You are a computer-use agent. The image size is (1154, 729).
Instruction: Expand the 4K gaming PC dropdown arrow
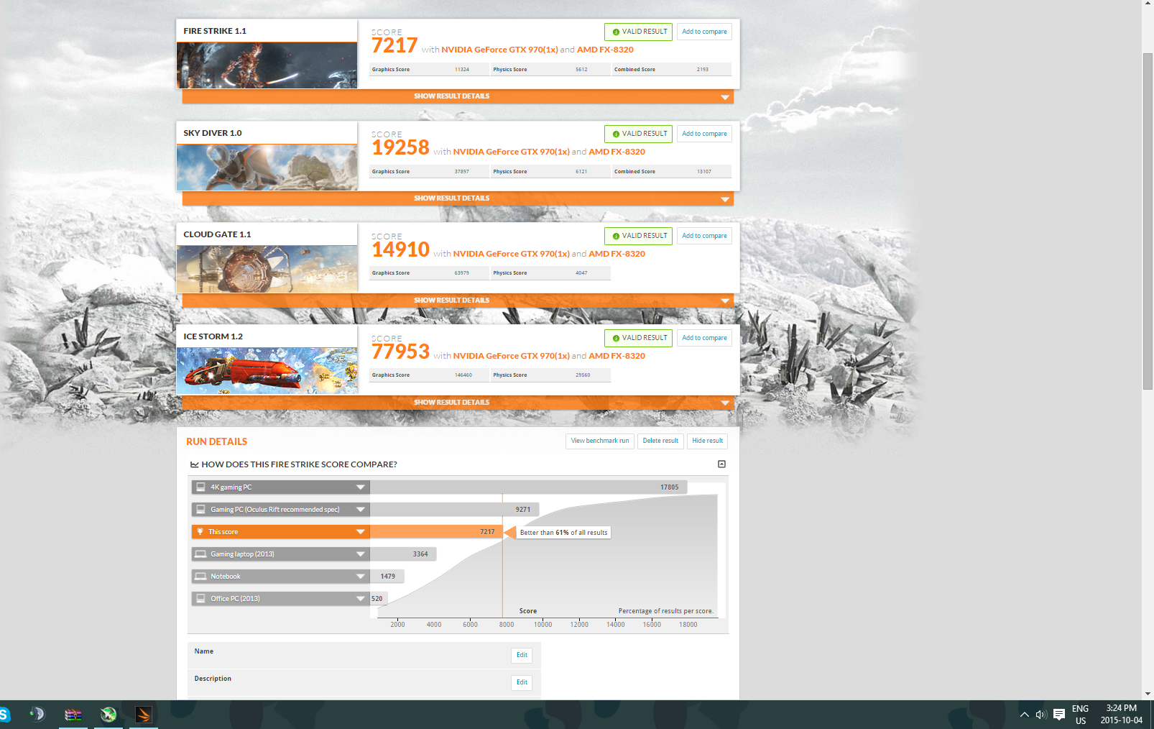pyautogui.click(x=361, y=487)
